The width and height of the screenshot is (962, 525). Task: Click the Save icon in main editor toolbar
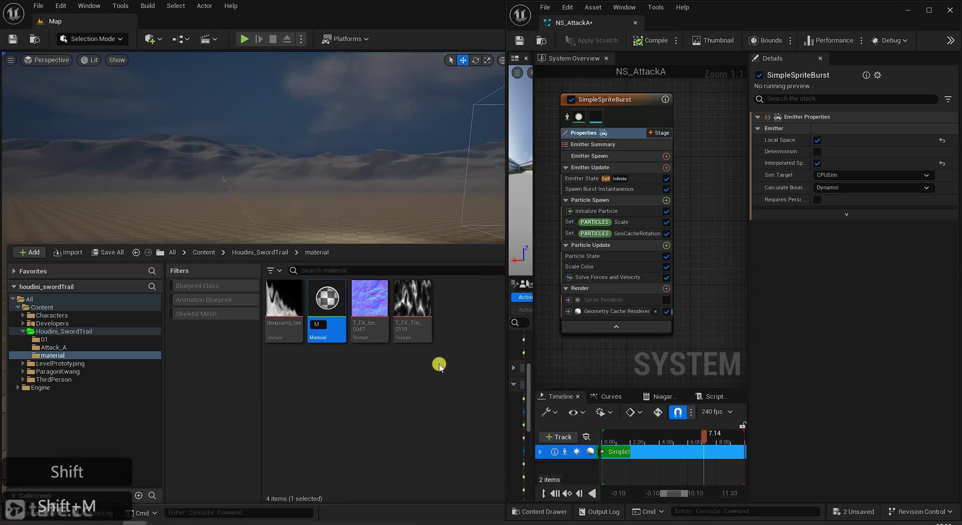[x=13, y=39]
